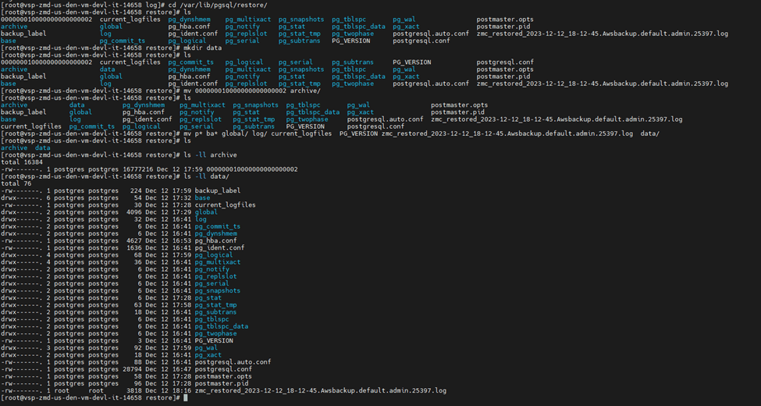761x406 pixels.
Task: Select the "total 76" output line
Action: click(x=16, y=183)
